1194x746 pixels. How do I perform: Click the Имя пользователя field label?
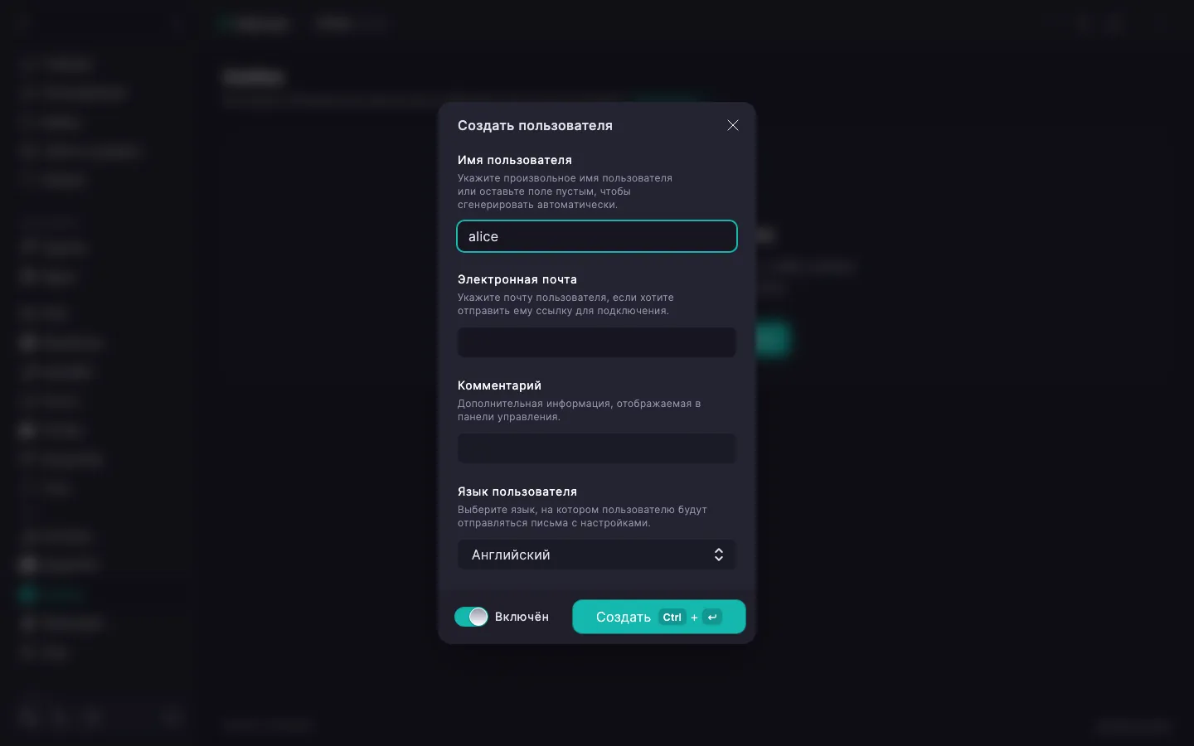(515, 160)
